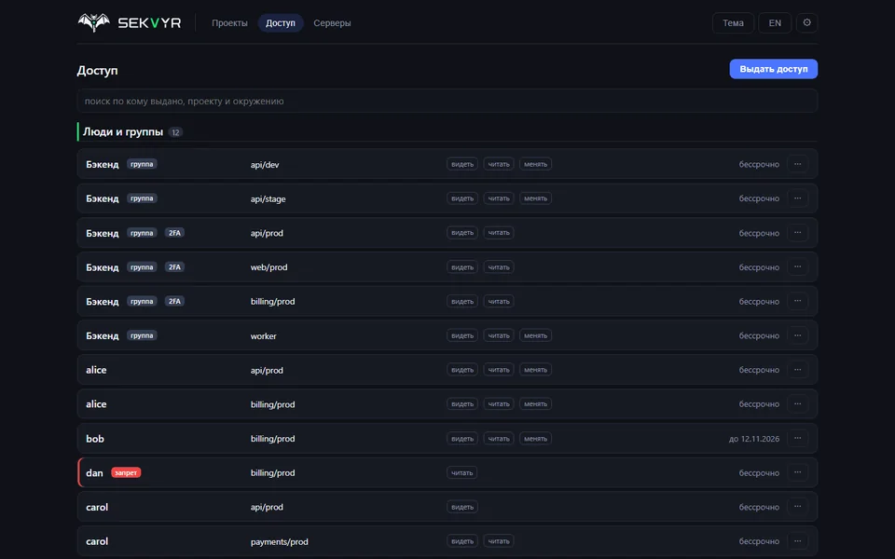Screen dimensions: 895x559
Task: Click the web/prod environment label
Action: point(268,267)
